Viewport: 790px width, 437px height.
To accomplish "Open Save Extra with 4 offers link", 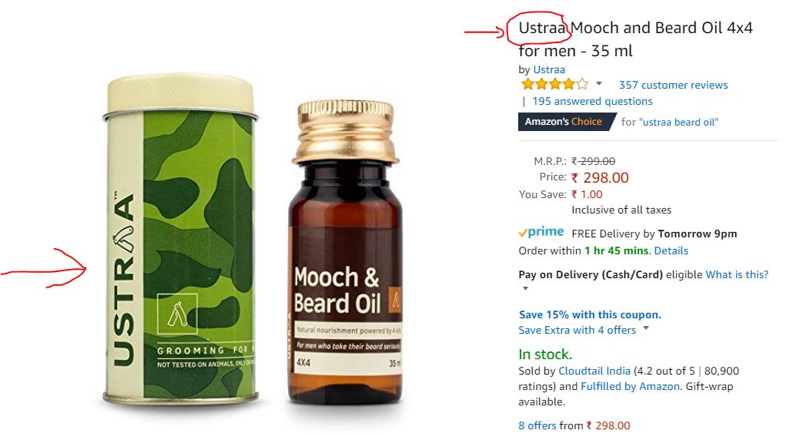I will click(x=577, y=330).
